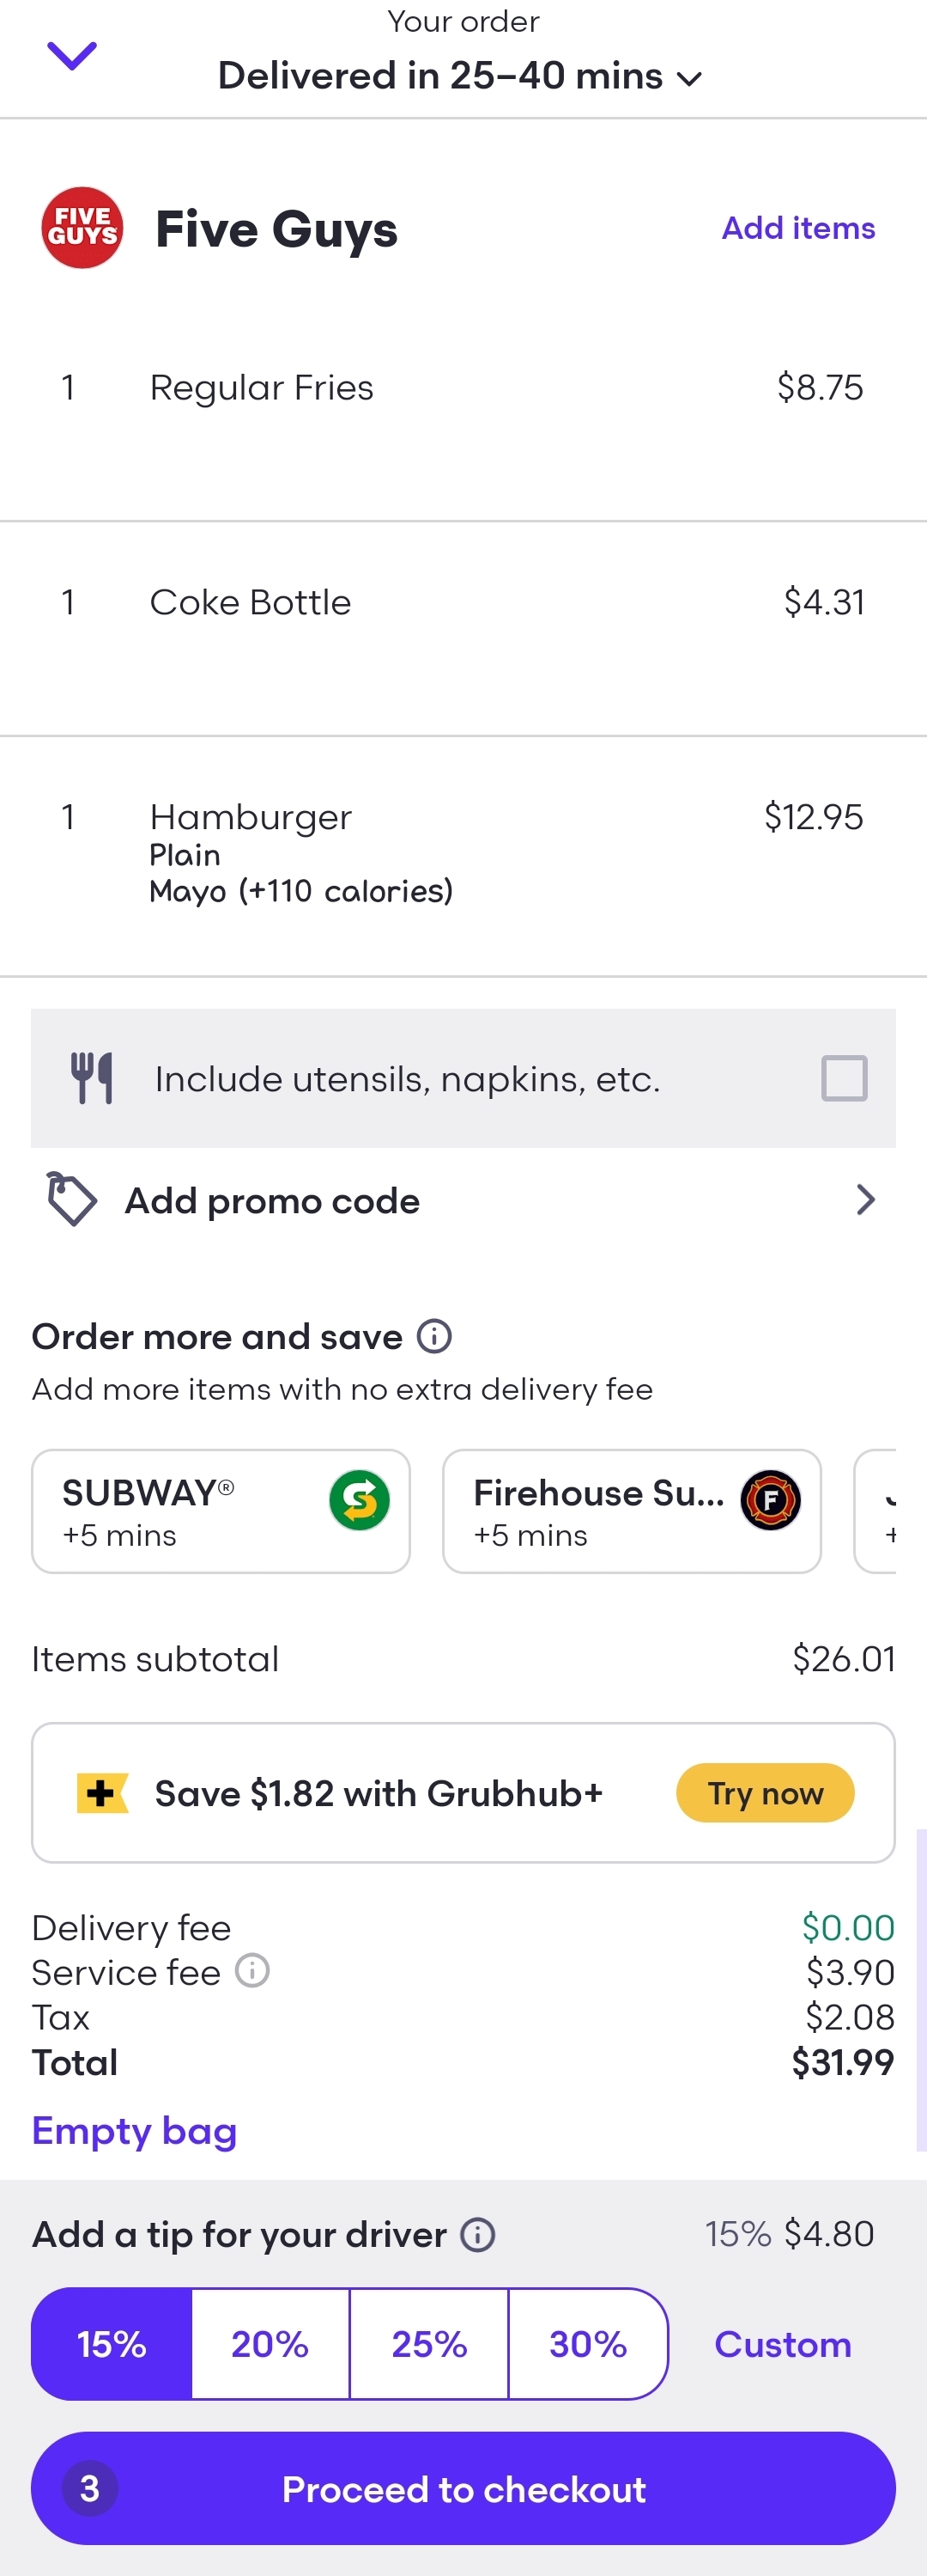Click Try now for Grubhub+
The image size is (927, 2576).
pyautogui.click(x=765, y=1793)
